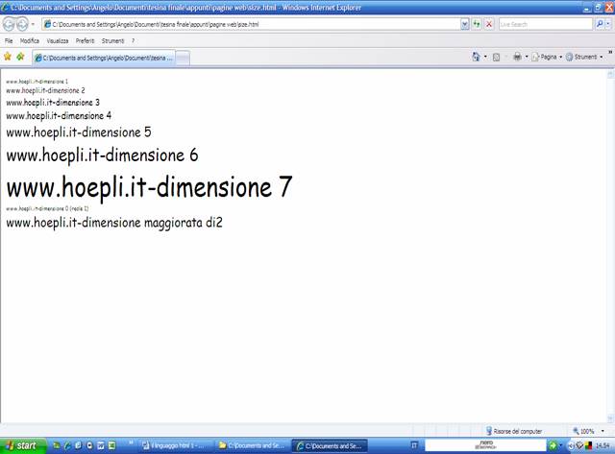This screenshot has height=454, width=615.
Task: Open the Modifica menu
Action: coord(30,40)
